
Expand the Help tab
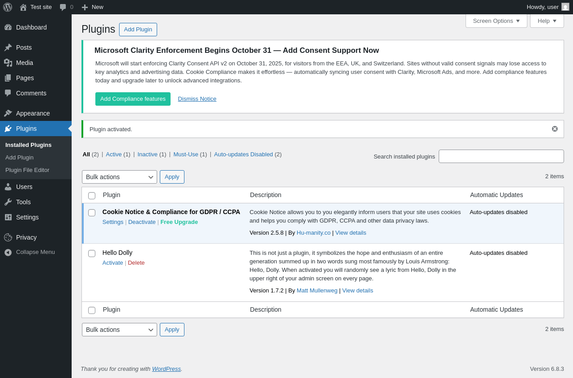547,21
